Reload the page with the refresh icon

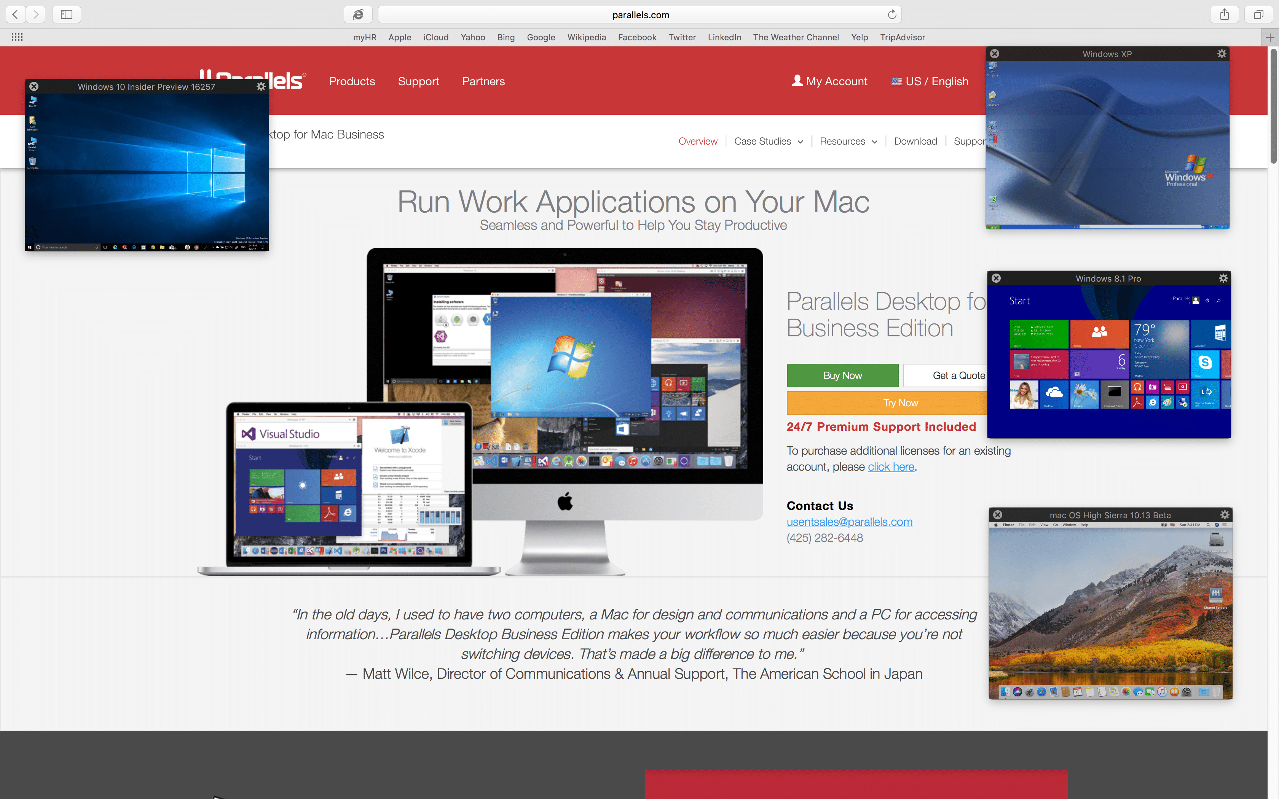[892, 14]
